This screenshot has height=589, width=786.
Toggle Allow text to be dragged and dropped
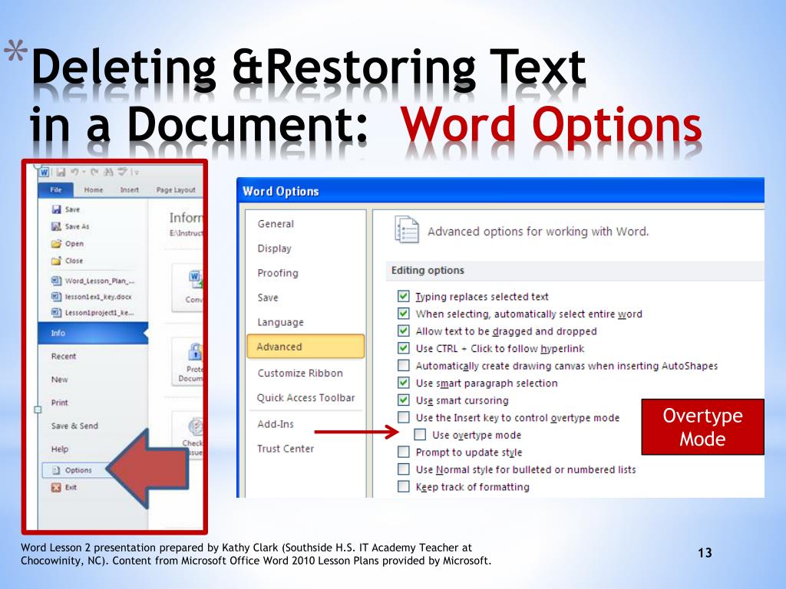click(x=404, y=331)
